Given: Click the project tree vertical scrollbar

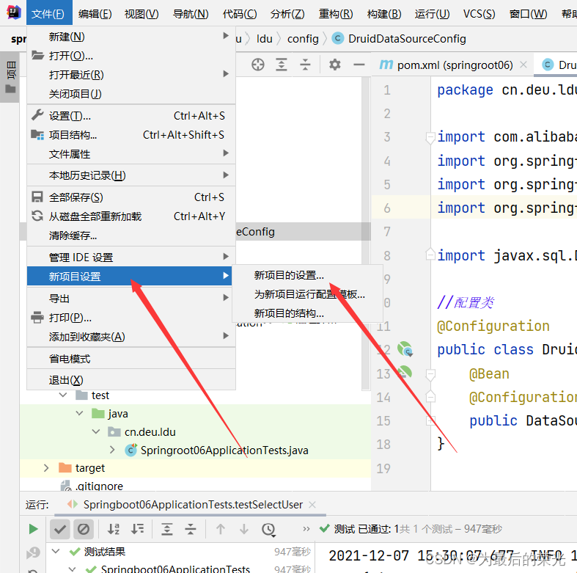Looking at the screenshot, I should point(365,234).
